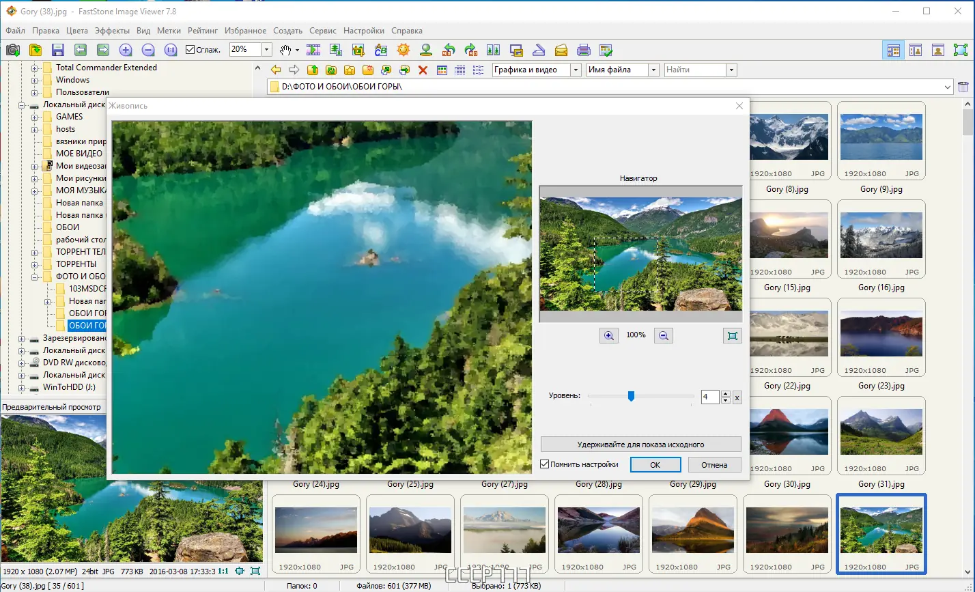The width and height of the screenshot is (975, 592).
Task: Refresh the folder with the refresh icon
Action: point(329,69)
